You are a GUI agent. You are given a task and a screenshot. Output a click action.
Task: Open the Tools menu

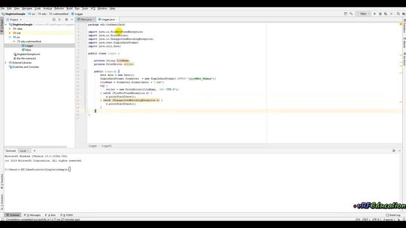[x=85, y=8]
